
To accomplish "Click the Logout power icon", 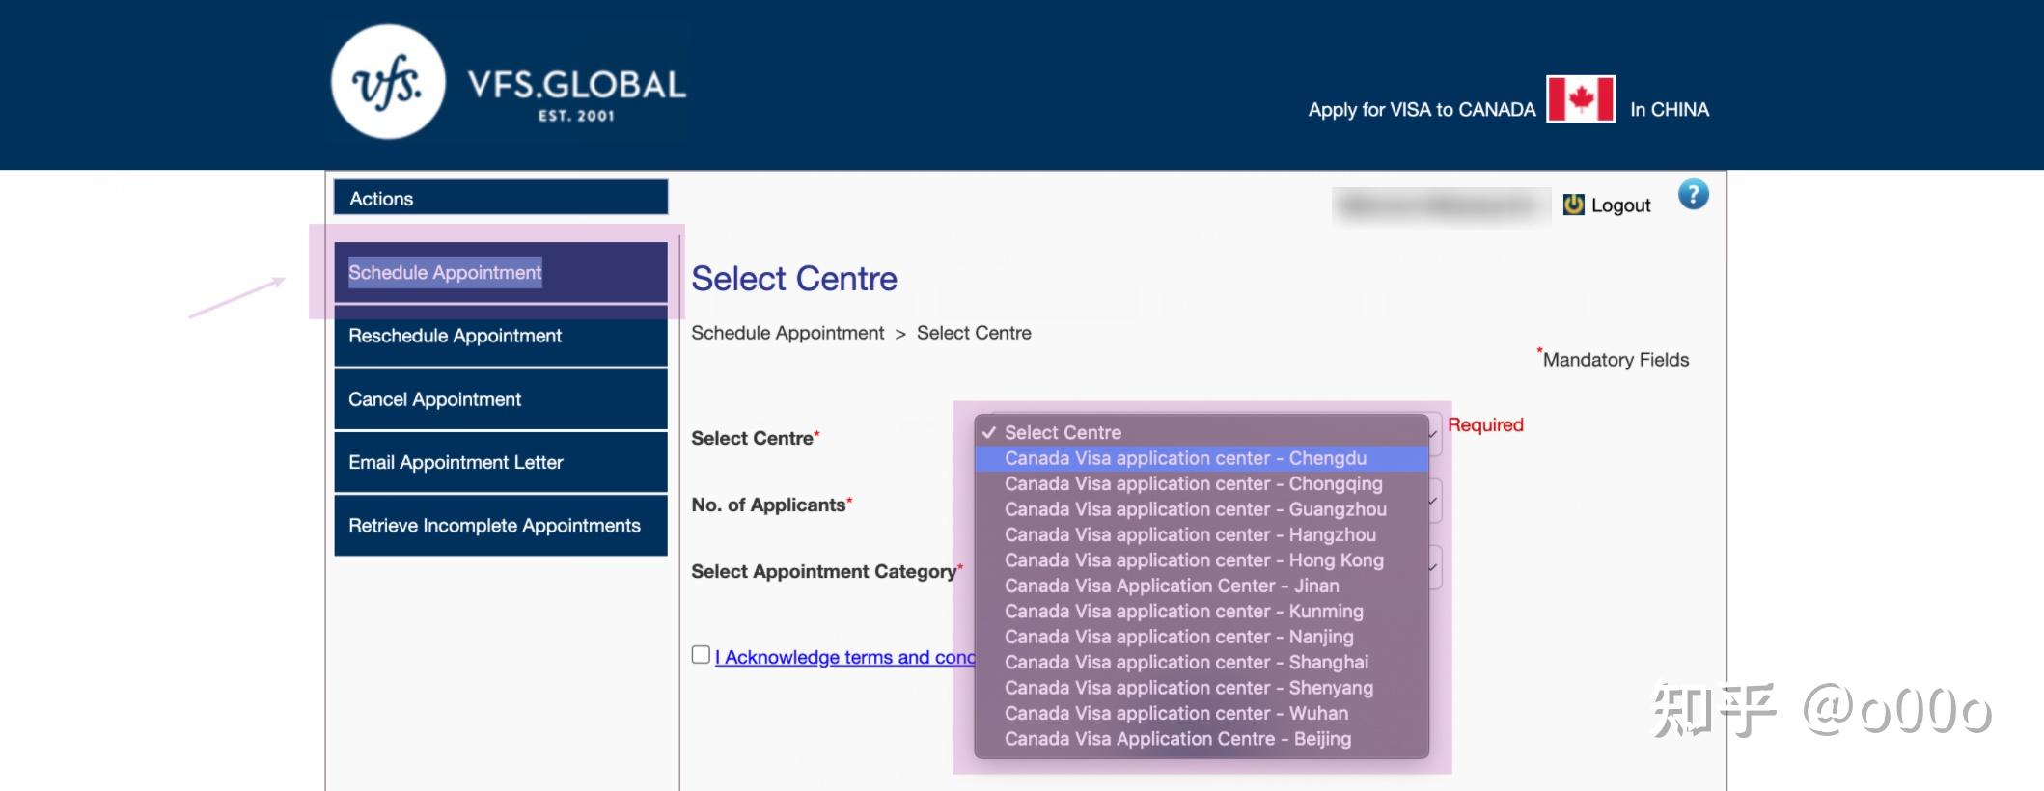I will (x=1573, y=205).
